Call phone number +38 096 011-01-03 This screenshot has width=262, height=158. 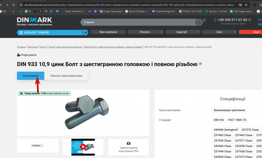(x=232, y=20)
